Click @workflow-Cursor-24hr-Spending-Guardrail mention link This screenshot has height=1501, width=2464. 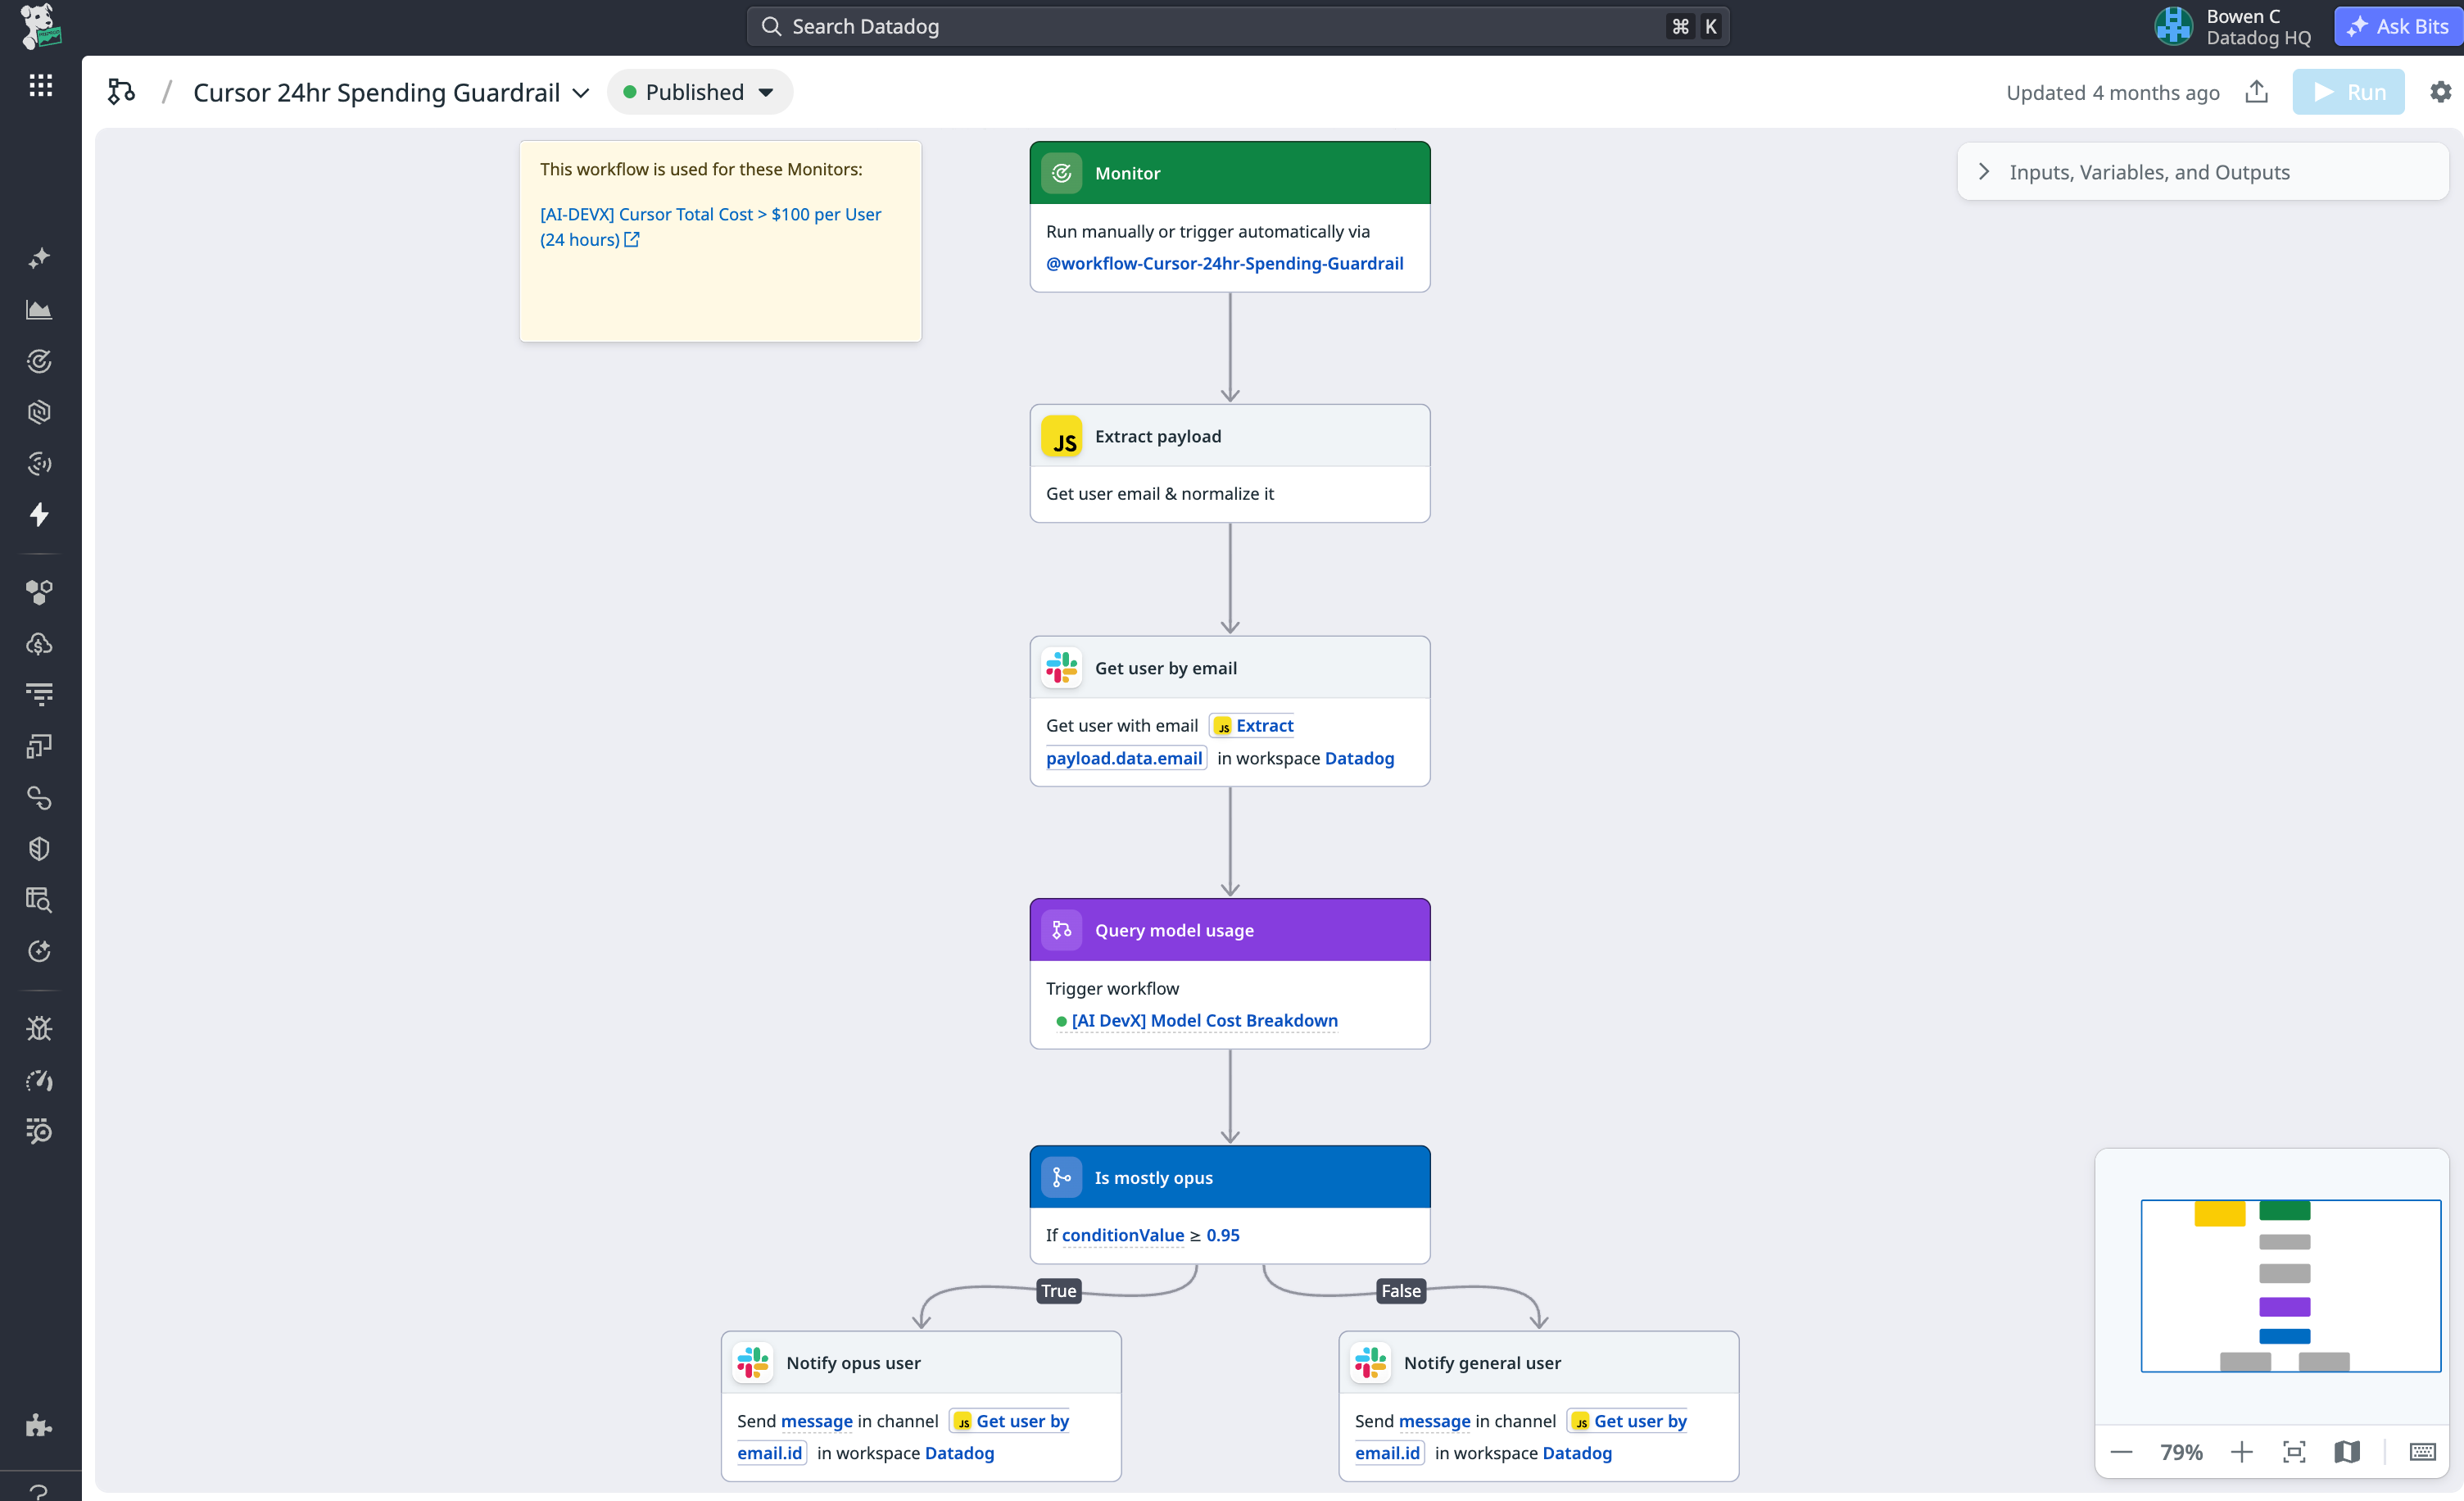(x=1224, y=263)
